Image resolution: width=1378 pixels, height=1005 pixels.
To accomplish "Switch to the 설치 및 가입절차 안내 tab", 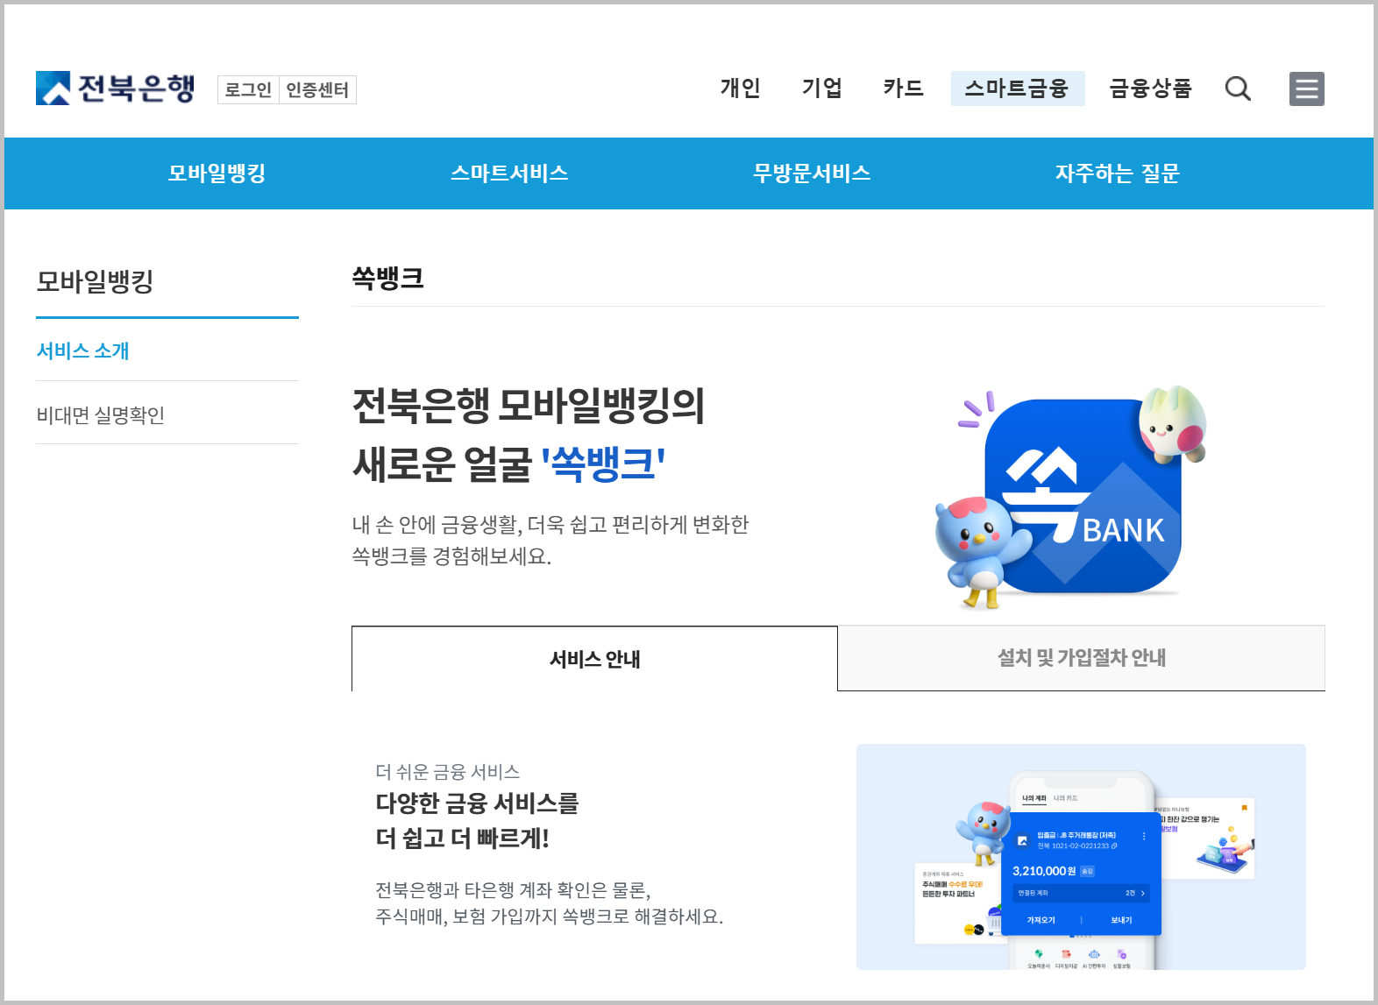I will (x=1081, y=658).
